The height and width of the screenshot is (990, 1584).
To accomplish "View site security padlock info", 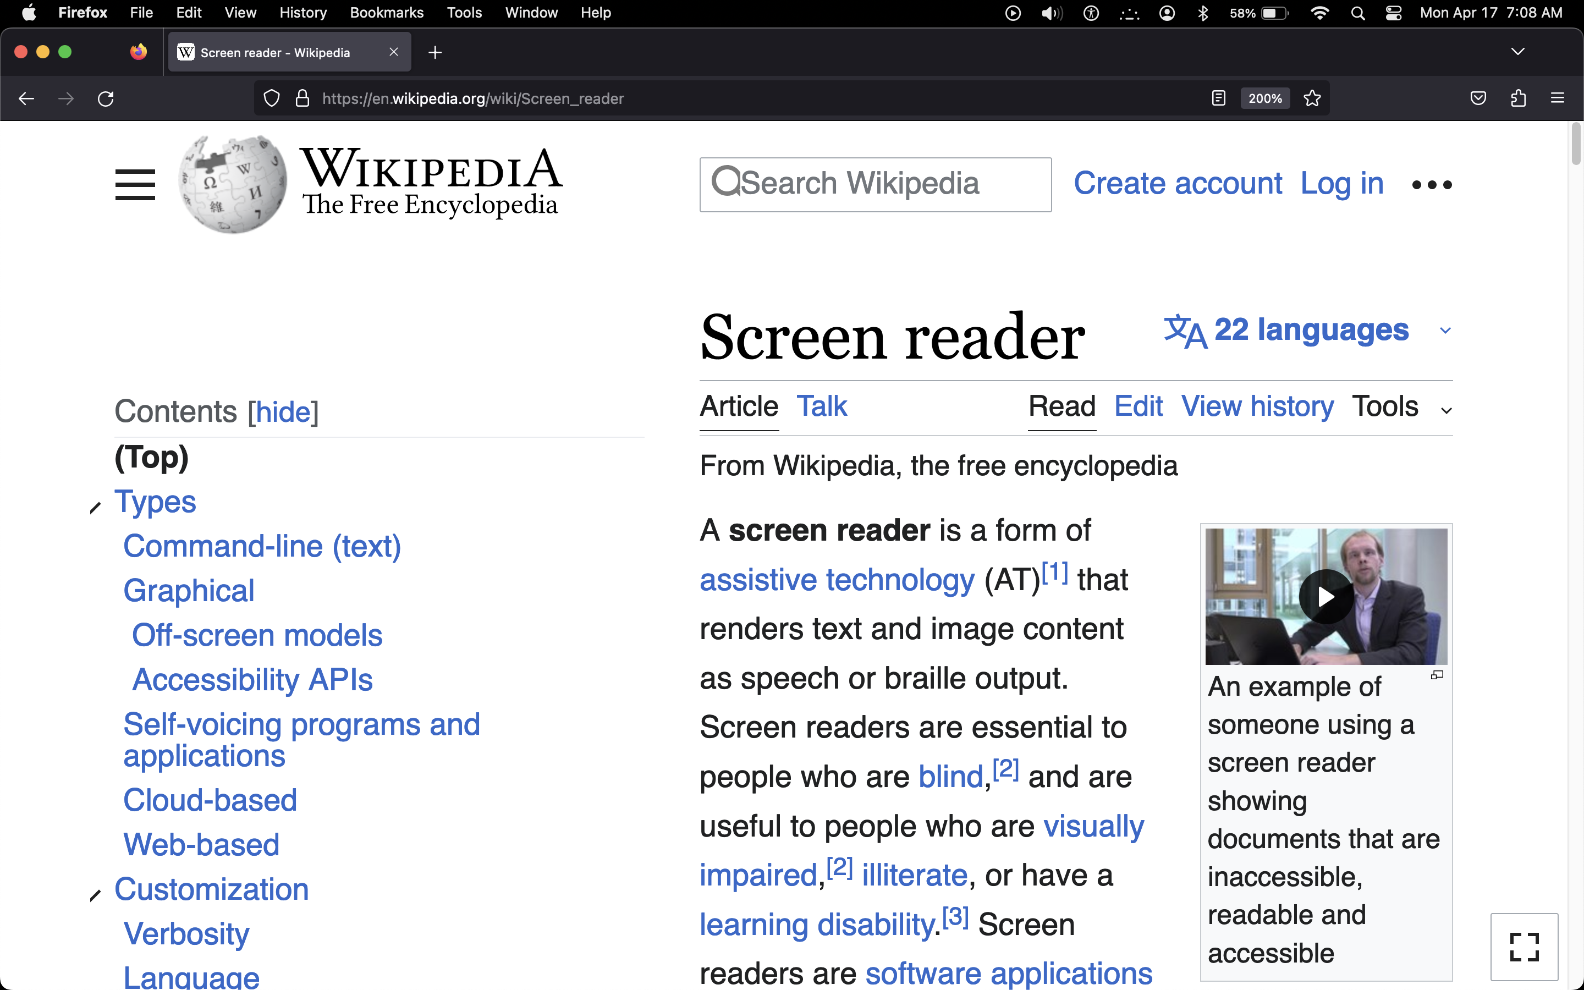I will [302, 99].
